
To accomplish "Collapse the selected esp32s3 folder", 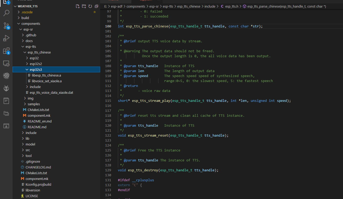I will pos(56,69).
